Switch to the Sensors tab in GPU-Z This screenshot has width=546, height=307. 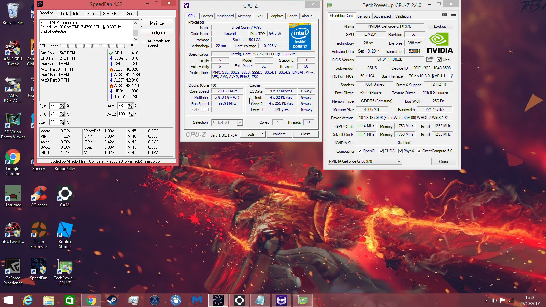click(x=363, y=16)
